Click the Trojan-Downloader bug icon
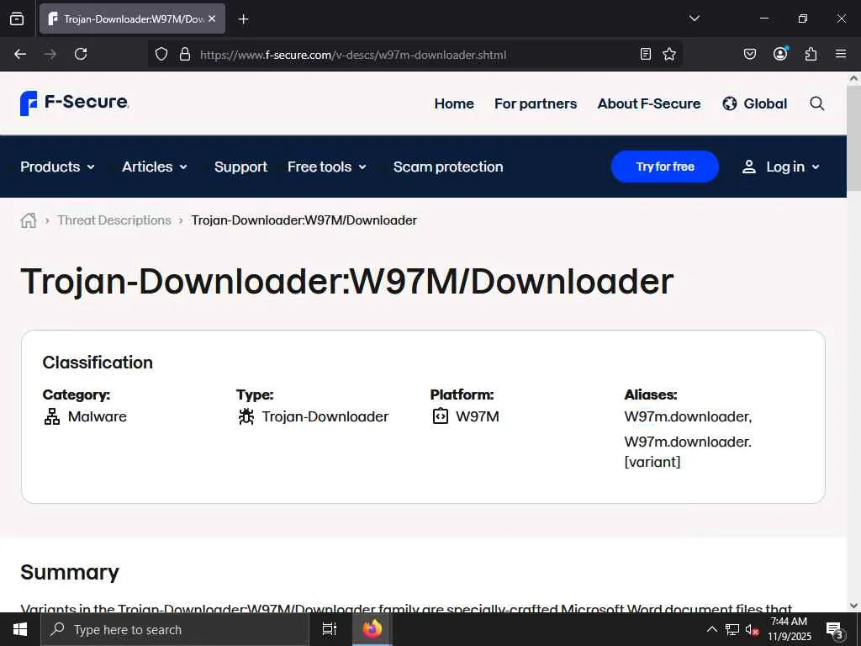Viewport: 861px width, 646px height. pyautogui.click(x=246, y=417)
